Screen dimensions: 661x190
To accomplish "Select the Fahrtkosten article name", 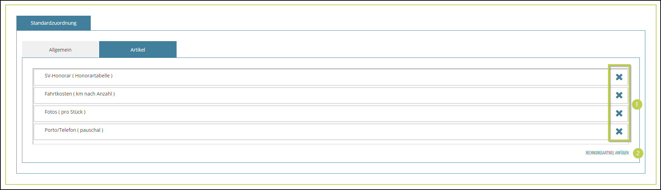I will 58,94.
